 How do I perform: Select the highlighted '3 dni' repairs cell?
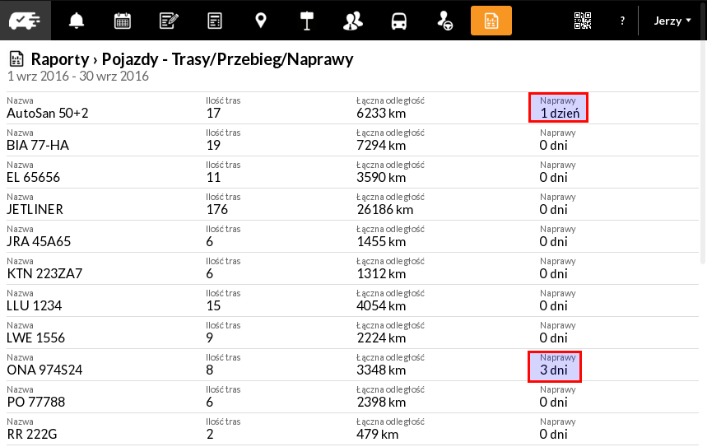555,366
